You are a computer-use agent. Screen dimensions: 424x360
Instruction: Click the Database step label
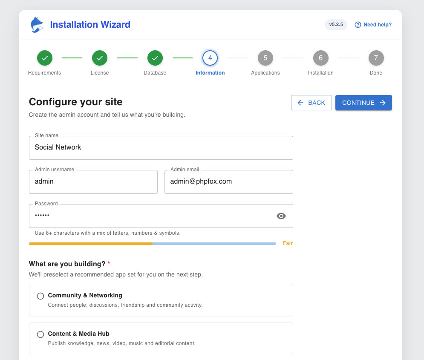click(155, 73)
